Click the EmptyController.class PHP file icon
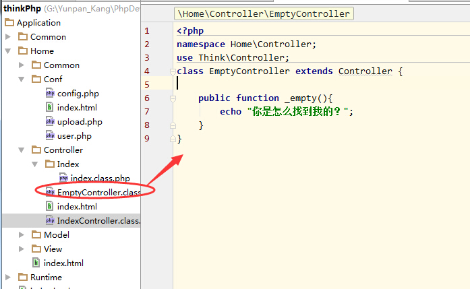Viewport: 470px width, 289px height. point(50,193)
